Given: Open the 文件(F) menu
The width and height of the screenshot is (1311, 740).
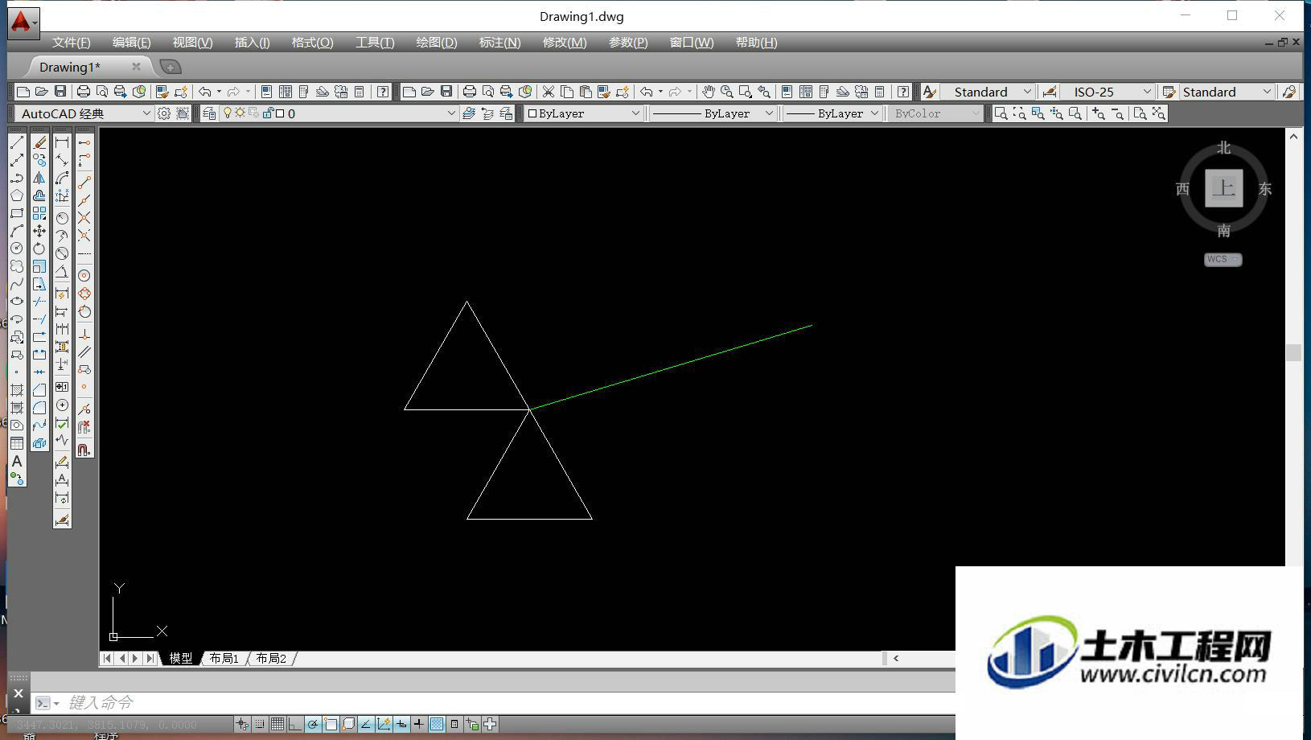Looking at the screenshot, I should pos(71,42).
